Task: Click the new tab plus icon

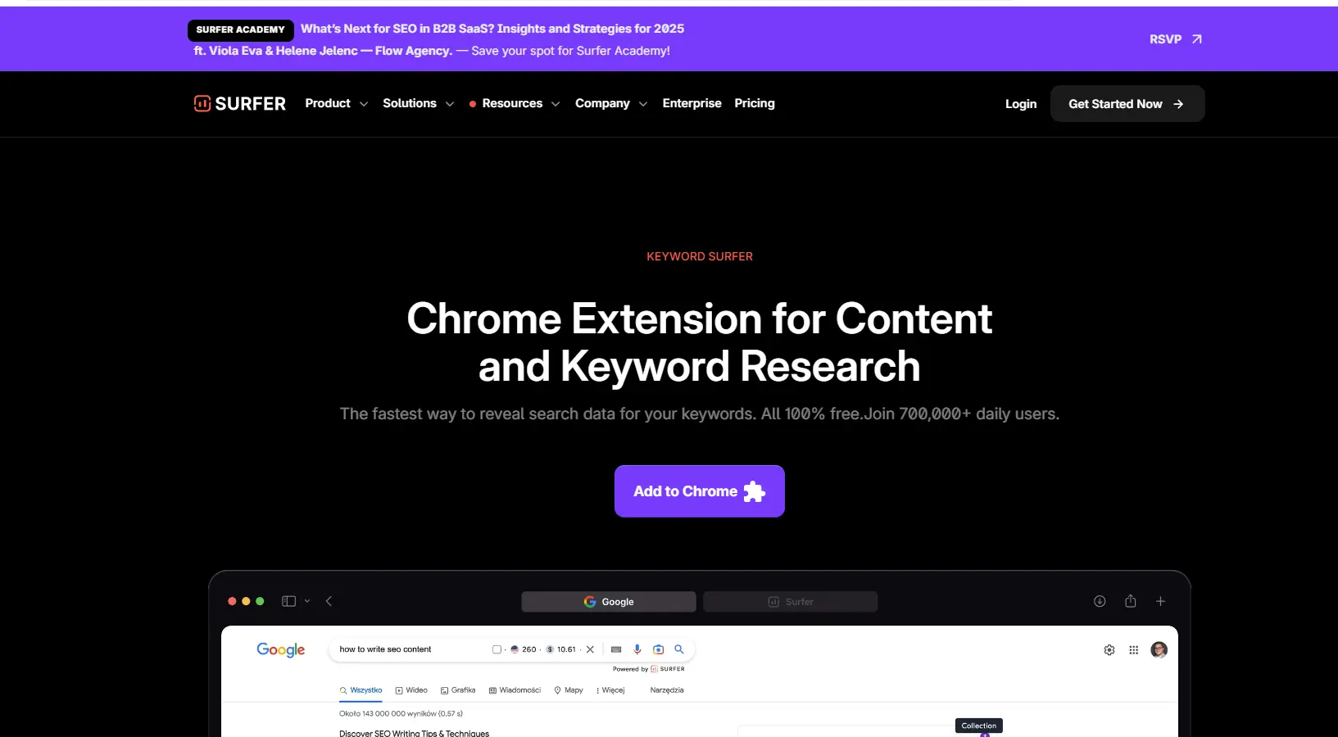Action: 1160,601
